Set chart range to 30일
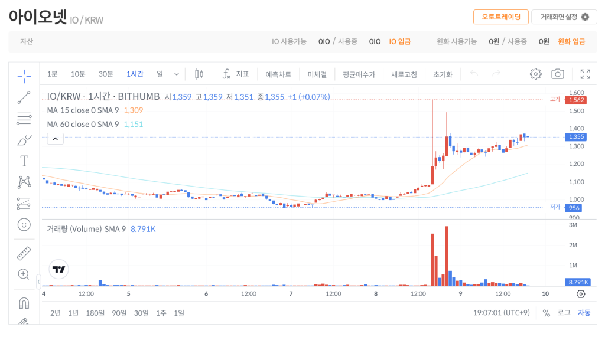The height and width of the screenshot is (337, 605). 141,313
